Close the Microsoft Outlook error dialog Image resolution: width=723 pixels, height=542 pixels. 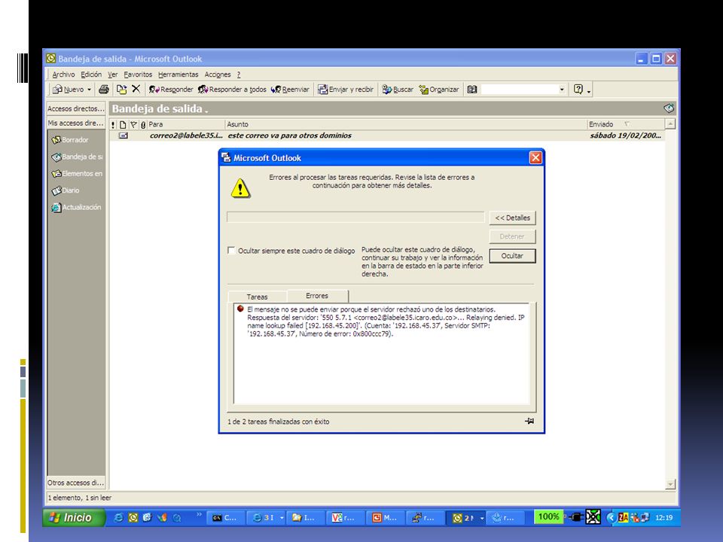pyautogui.click(x=535, y=158)
